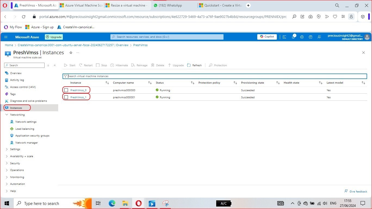Open the notifications bell icon
The height and width of the screenshot is (209, 372).
(293, 37)
